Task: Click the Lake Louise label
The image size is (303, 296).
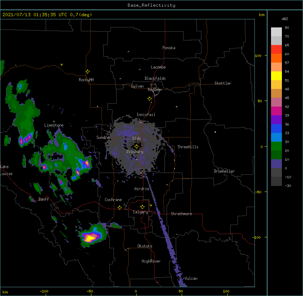Action: click(x=6, y=170)
